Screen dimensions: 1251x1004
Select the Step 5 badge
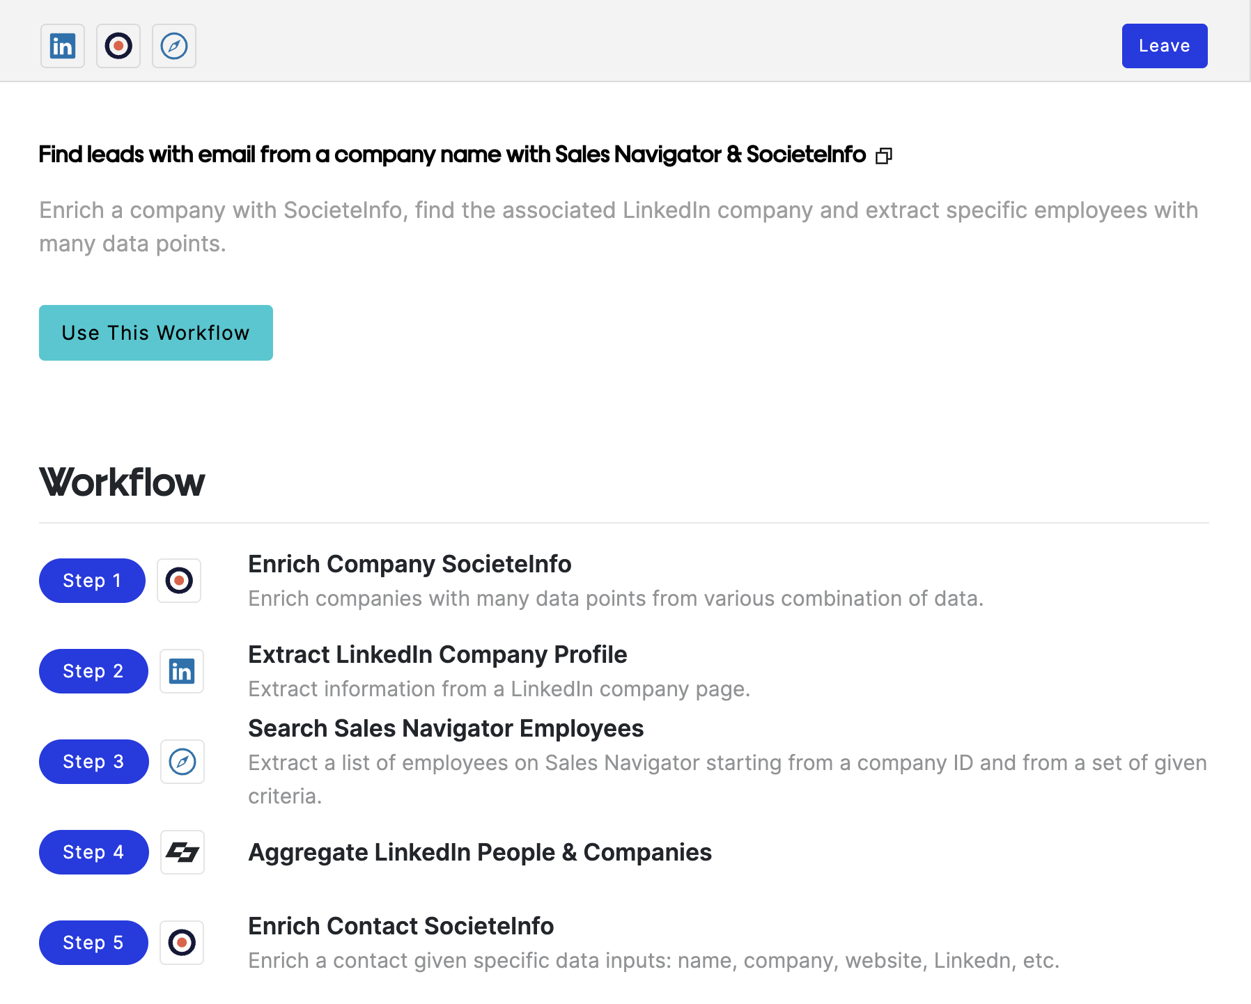pos(93,943)
